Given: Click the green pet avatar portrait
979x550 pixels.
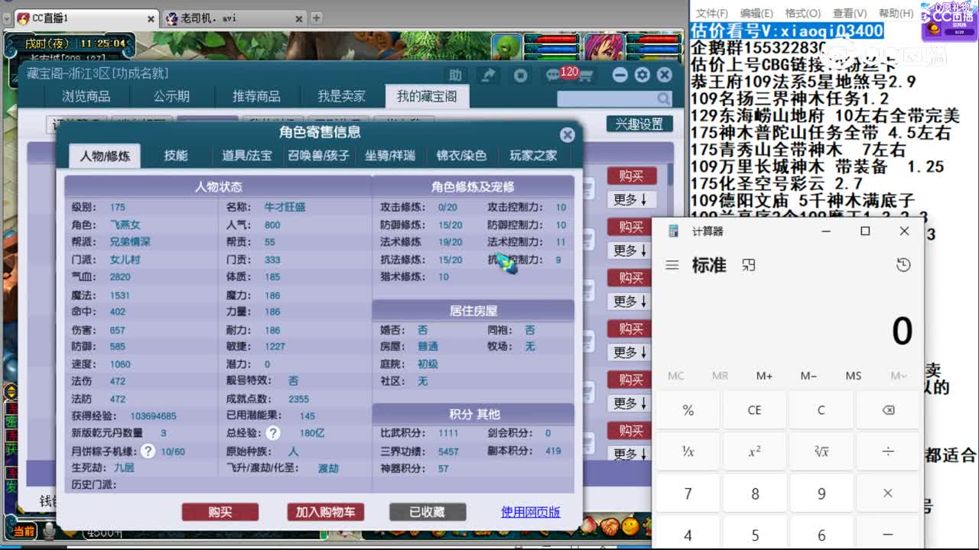Looking at the screenshot, I should (x=506, y=47).
